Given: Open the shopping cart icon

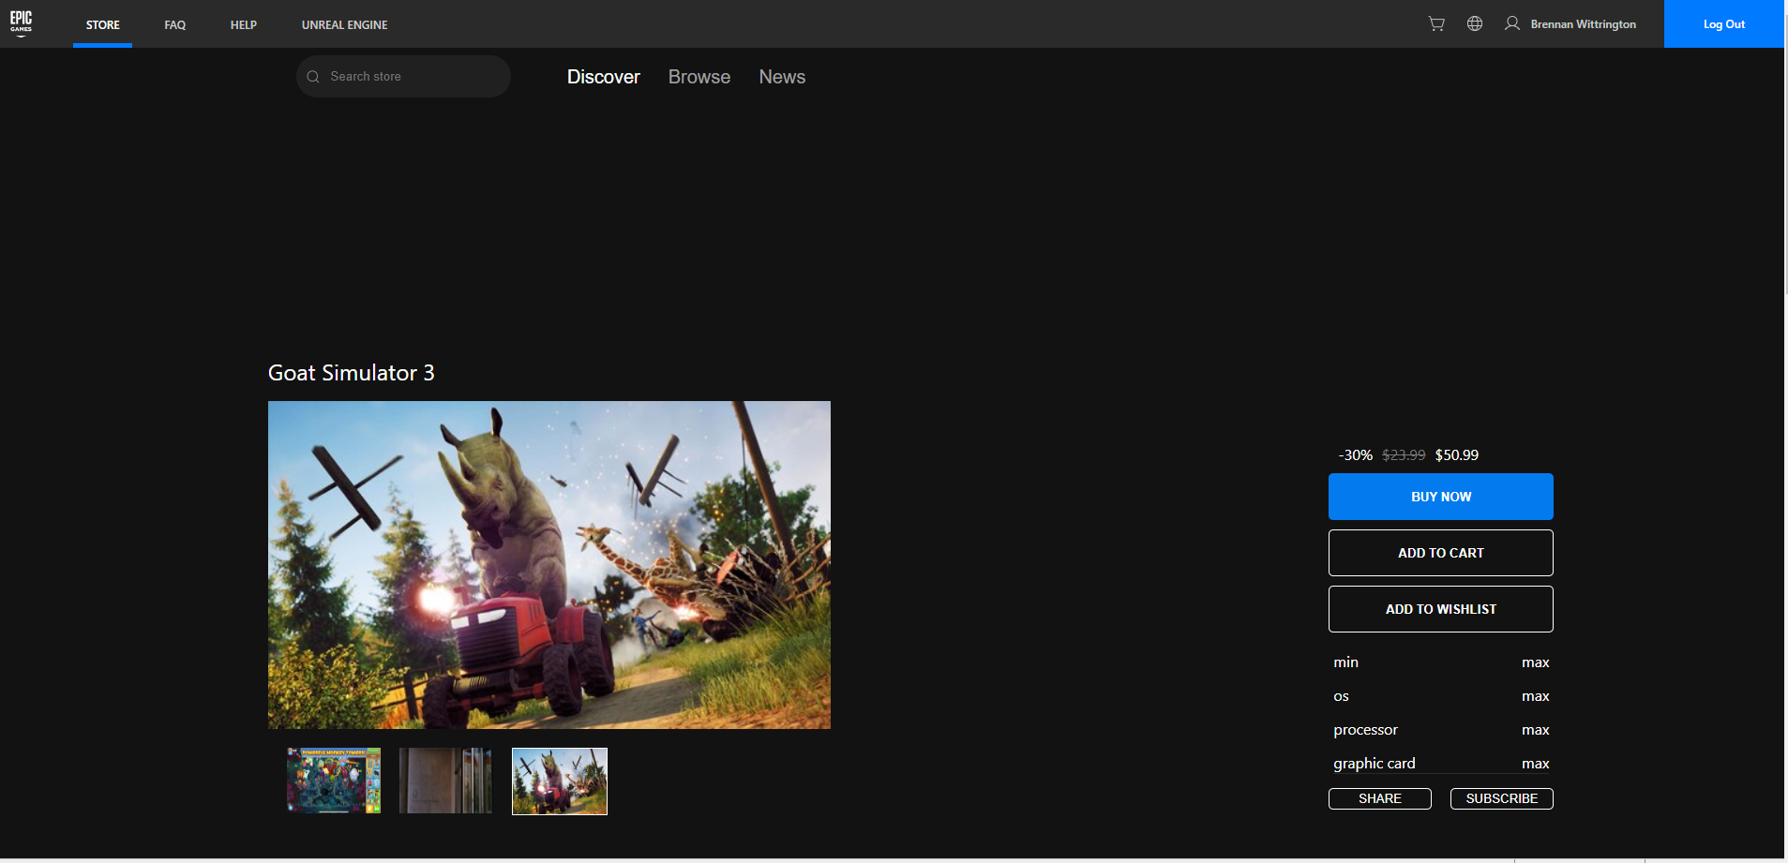Looking at the screenshot, I should click(x=1436, y=23).
